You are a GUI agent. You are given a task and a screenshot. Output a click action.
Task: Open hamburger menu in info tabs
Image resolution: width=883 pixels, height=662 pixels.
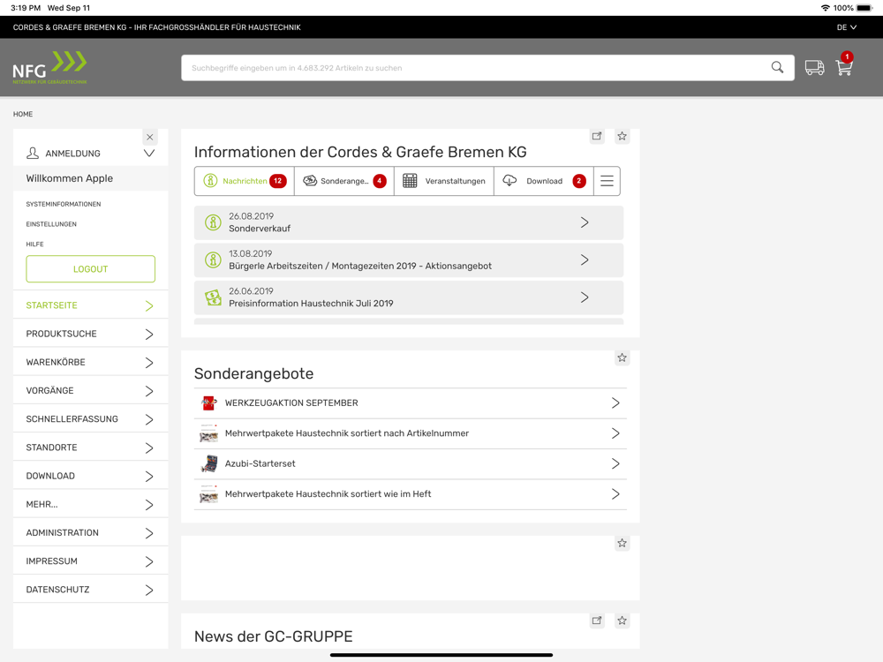(x=607, y=181)
